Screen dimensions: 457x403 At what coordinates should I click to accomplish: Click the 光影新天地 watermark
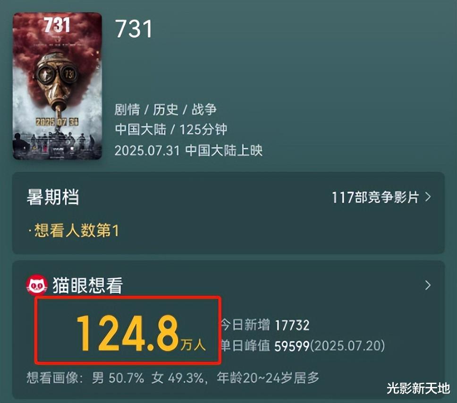[419, 388]
